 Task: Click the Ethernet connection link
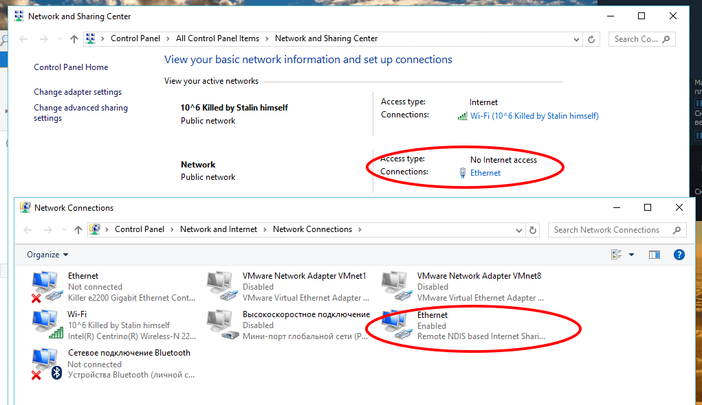pyautogui.click(x=485, y=173)
